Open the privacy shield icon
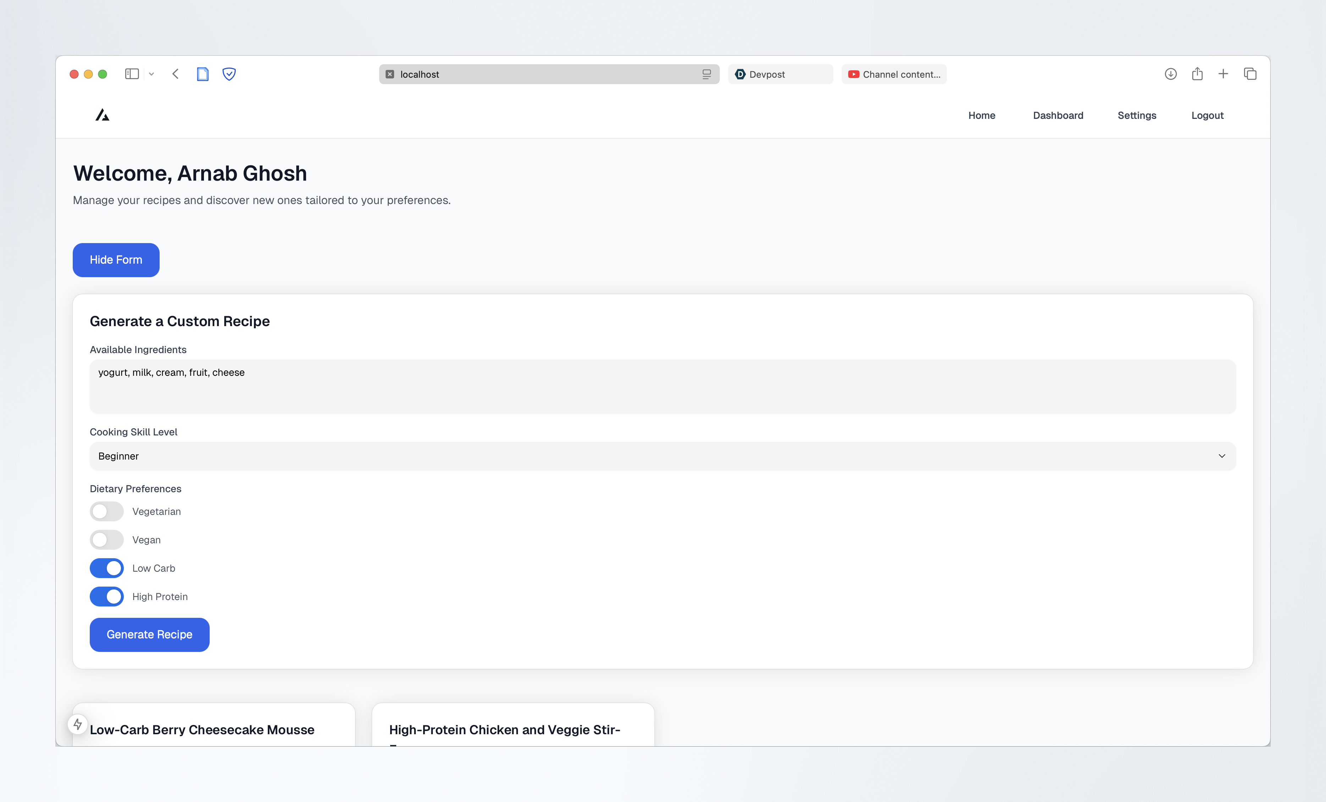The image size is (1326, 802). point(229,74)
